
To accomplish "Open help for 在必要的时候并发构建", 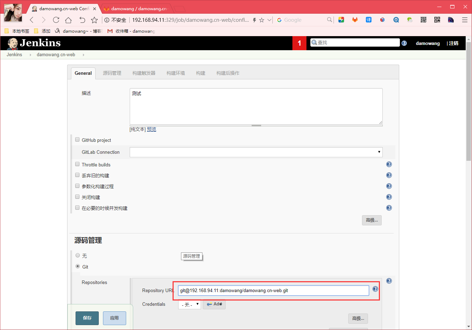I will coord(389,208).
